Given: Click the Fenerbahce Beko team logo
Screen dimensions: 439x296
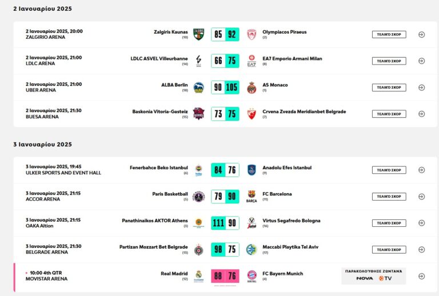Looking at the screenshot, I should [198, 170].
